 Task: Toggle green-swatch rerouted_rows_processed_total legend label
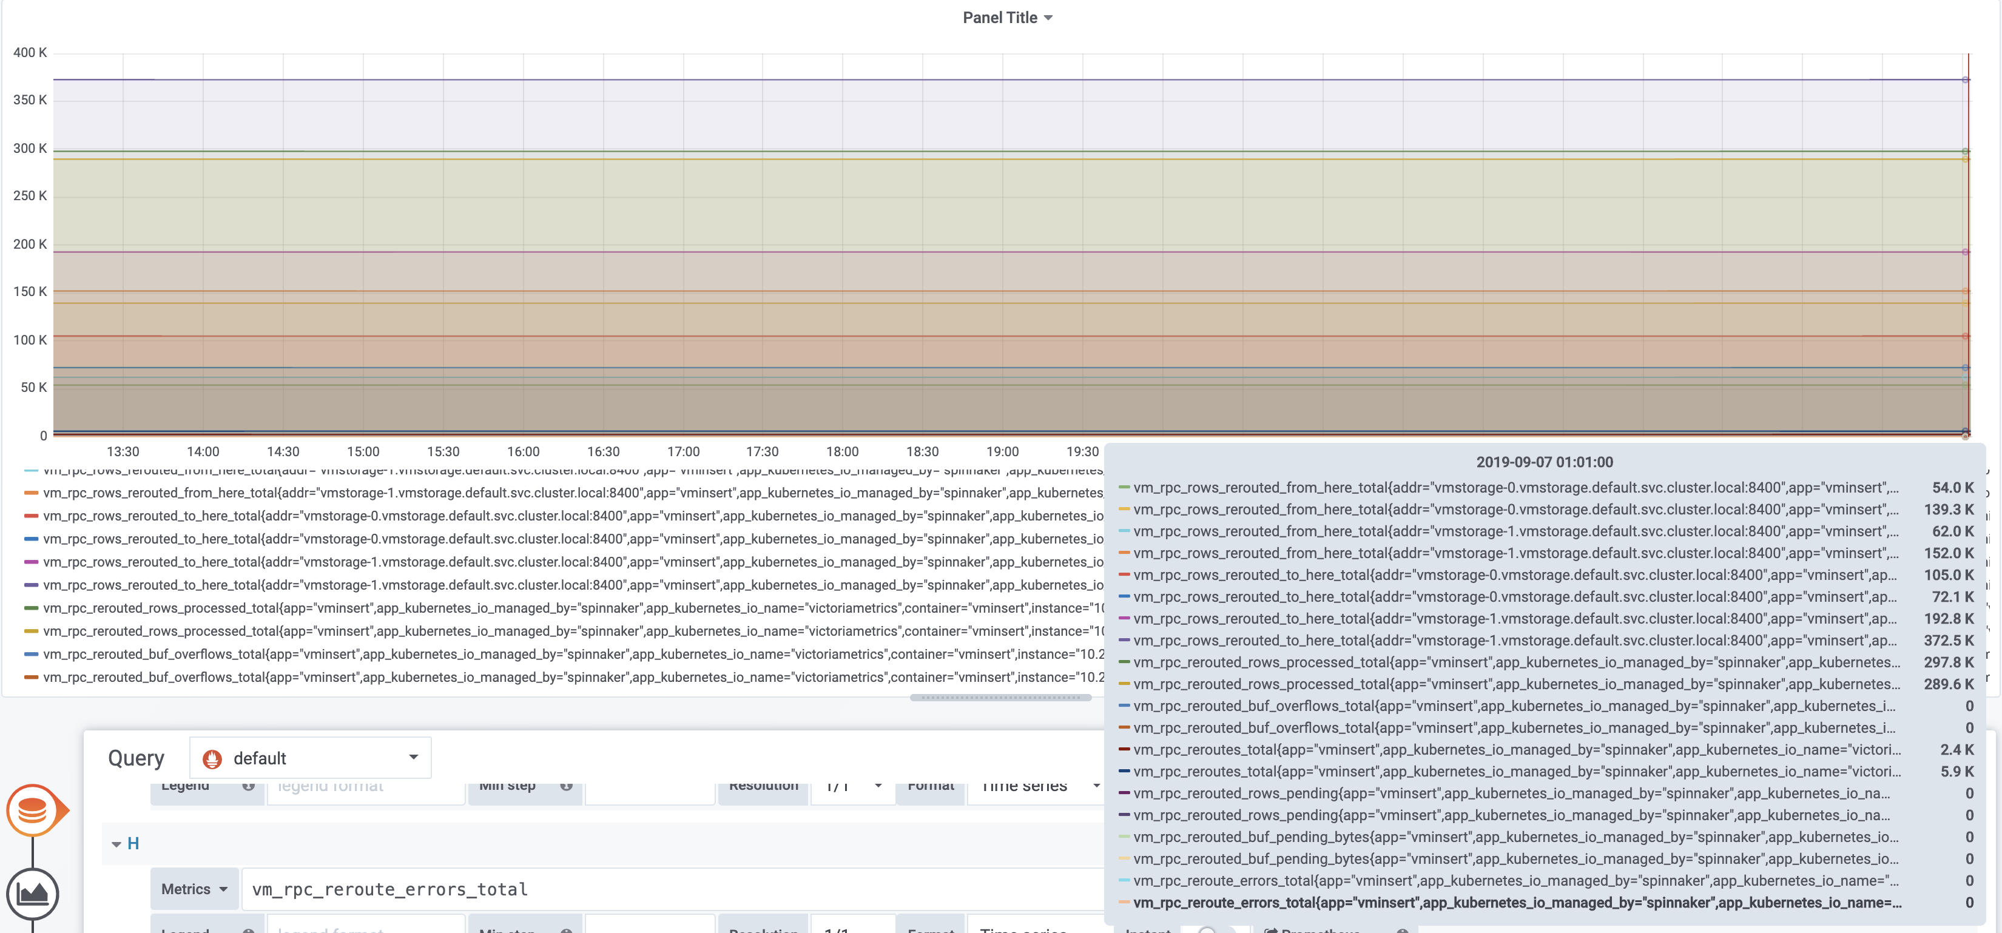tap(573, 607)
